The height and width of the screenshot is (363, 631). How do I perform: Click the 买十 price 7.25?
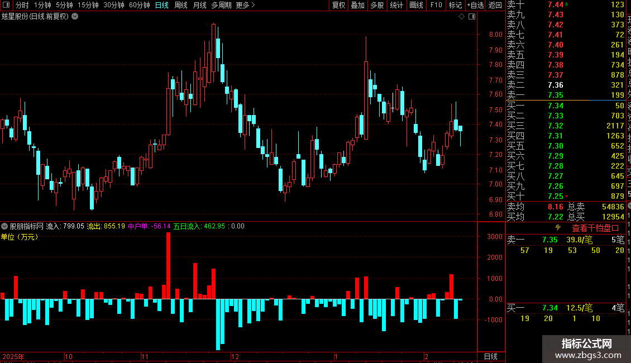(556, 196)
